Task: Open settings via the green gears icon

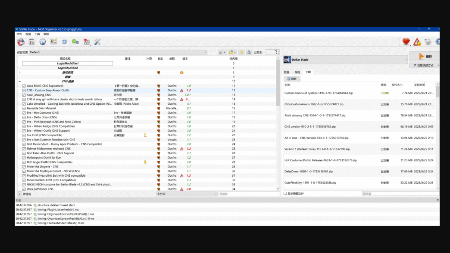Action: [76, 42]
